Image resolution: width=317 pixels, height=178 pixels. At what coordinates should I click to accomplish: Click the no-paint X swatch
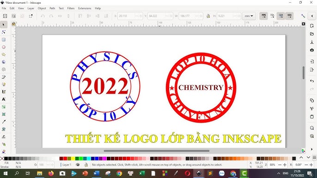2,159
